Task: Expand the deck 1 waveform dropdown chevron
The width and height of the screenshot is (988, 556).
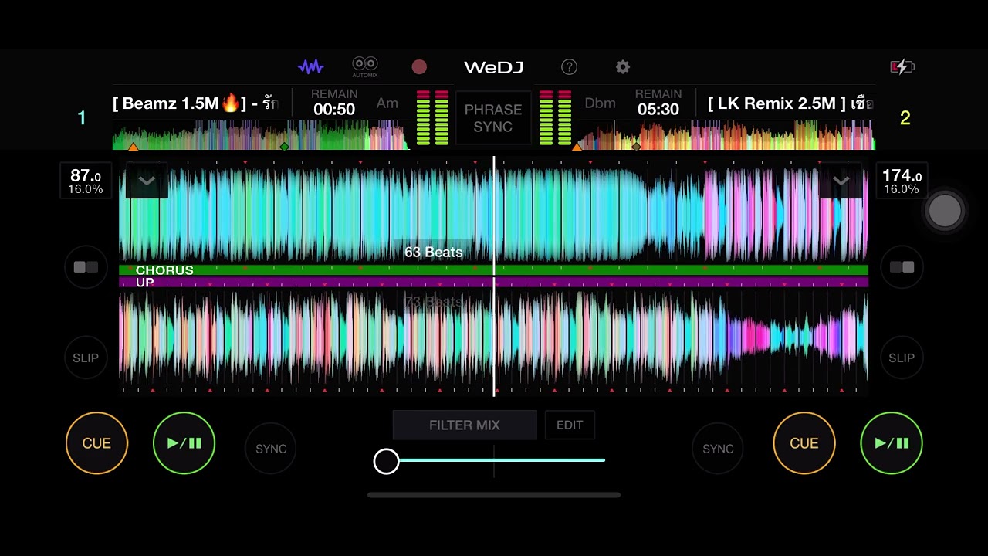Action: [x=147, y=181]
